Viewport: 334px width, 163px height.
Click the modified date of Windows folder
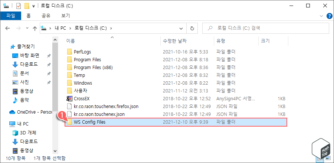(186, 83)
